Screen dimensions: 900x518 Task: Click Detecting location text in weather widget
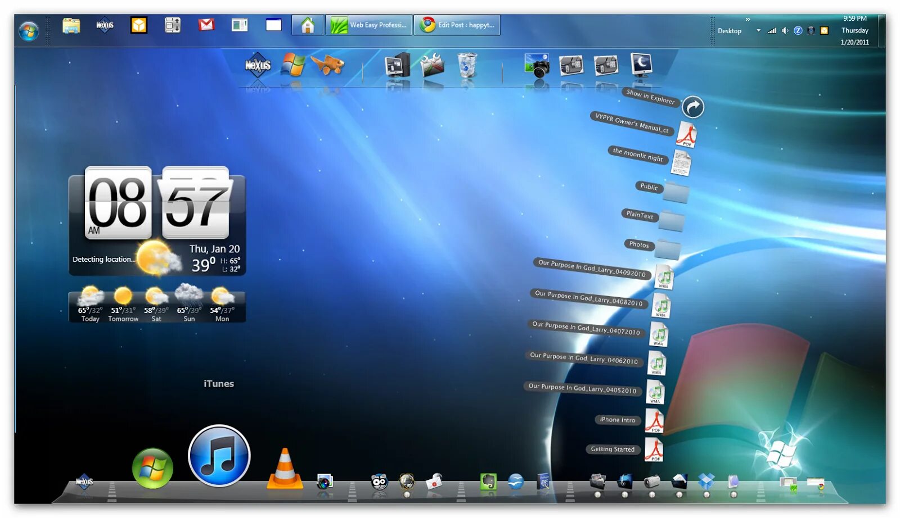click(x=103, y=260)
